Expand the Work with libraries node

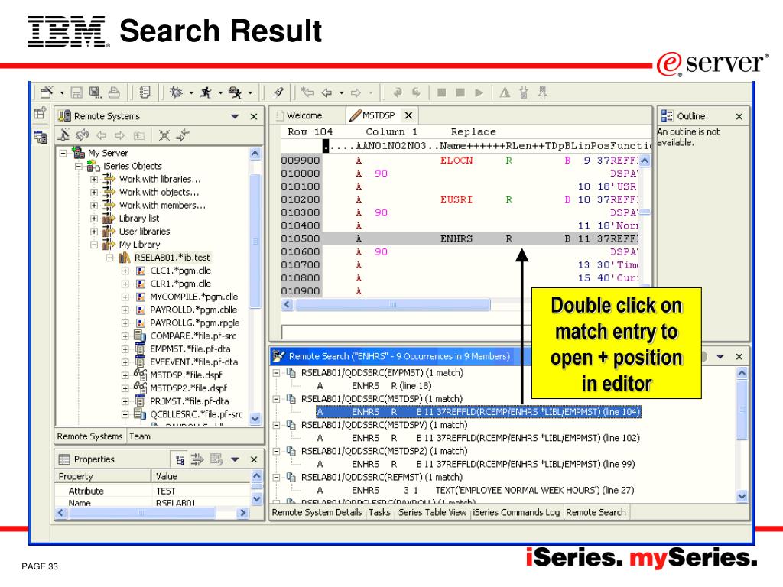coord(94,179)
